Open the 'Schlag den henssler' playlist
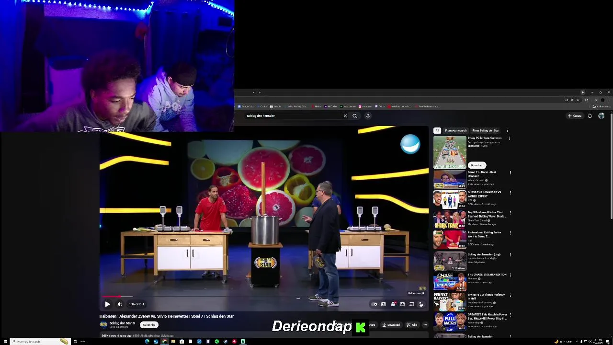The width and height of the screenshot is (613, 345). coord(450,262)
